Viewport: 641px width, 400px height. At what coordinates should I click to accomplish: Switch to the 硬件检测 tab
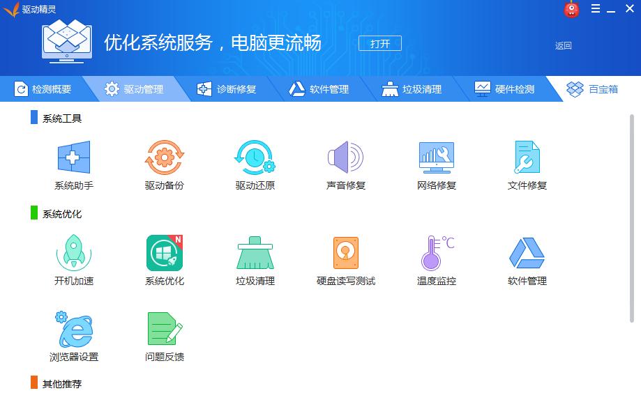[504, 89]
